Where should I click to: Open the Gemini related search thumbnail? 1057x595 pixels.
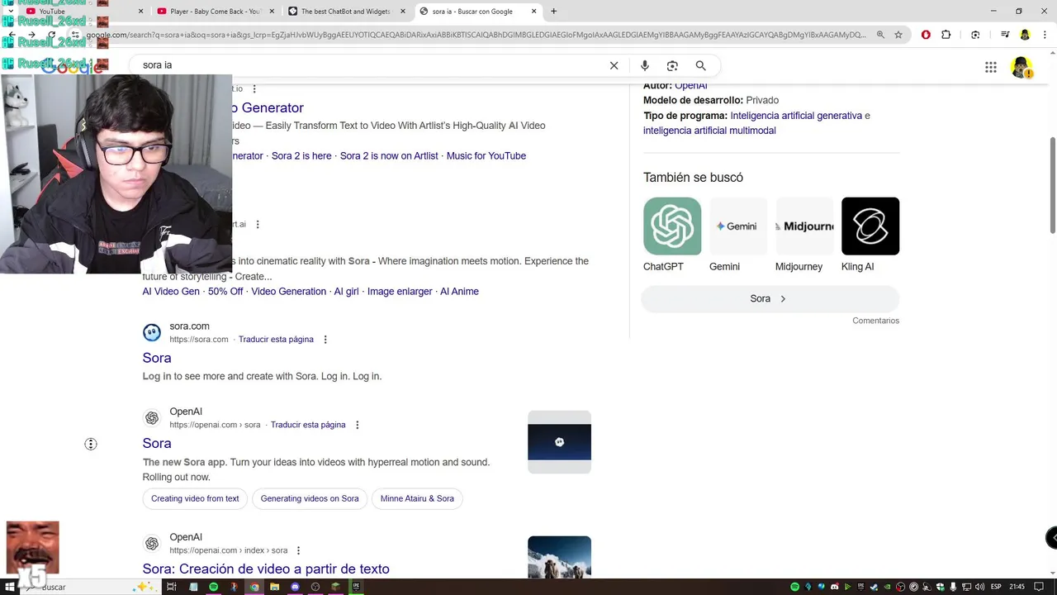(x=738, y=226)
